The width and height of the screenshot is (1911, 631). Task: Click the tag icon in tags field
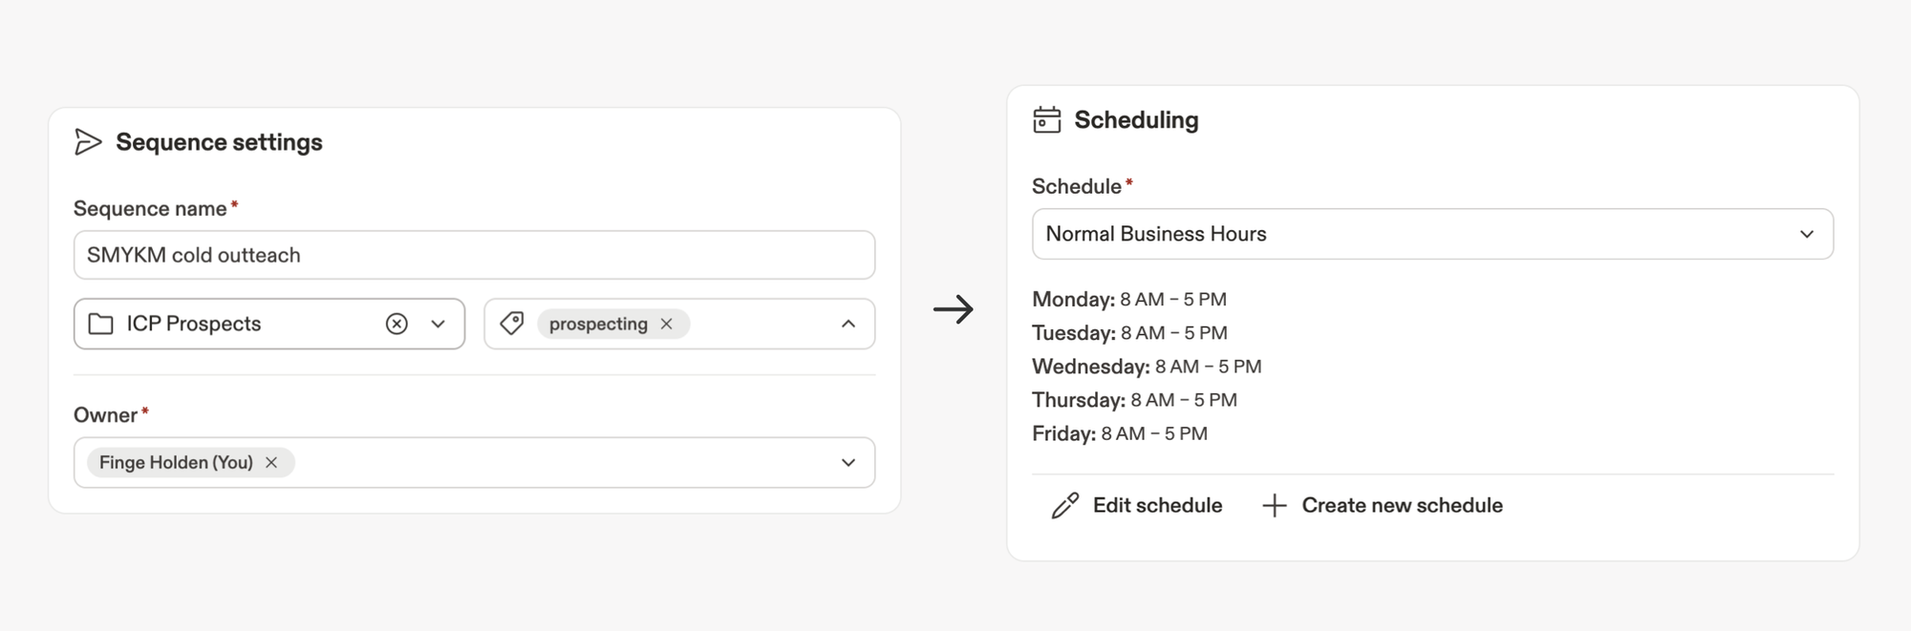click(x=512, y=324)
